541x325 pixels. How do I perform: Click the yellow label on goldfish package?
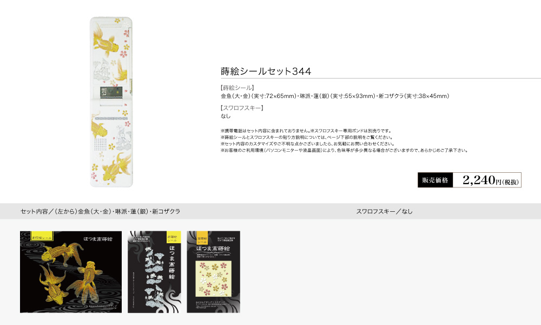(42, 236)
